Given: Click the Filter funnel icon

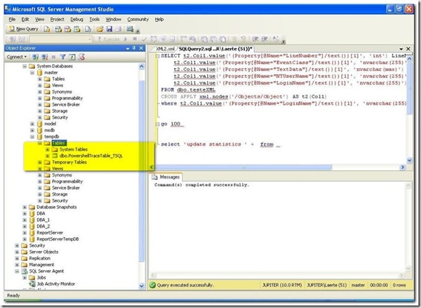Looking at the screenshot, I should (x=63, y=57).
